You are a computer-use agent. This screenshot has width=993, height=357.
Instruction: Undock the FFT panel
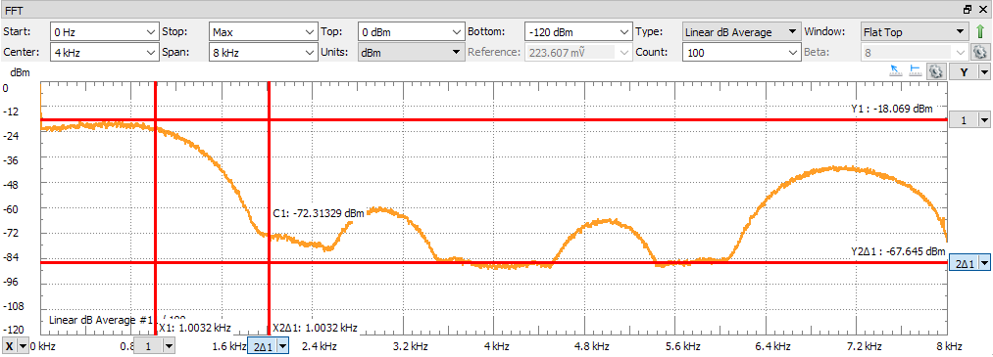pos(968,9)
